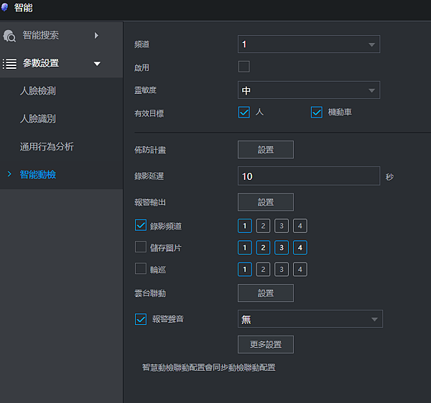Collapse the 參數設置 arrow
This screenshot has width=431, height=403.
(97, 64)
